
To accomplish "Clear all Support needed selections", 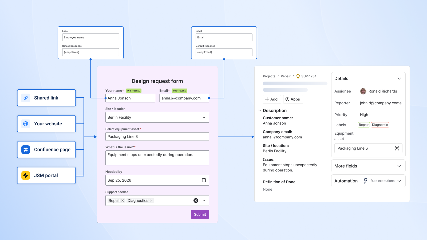I will pyautogui.click(x=196, y=201).
